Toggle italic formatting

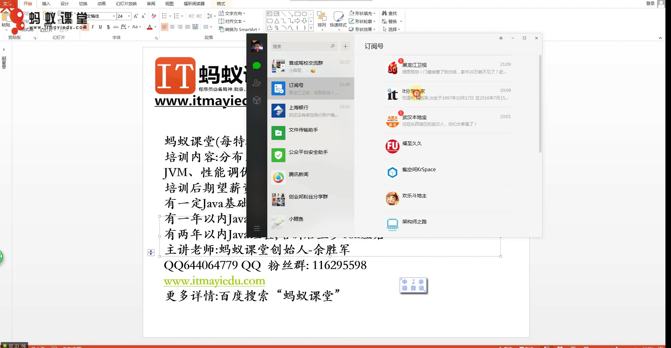93,27
